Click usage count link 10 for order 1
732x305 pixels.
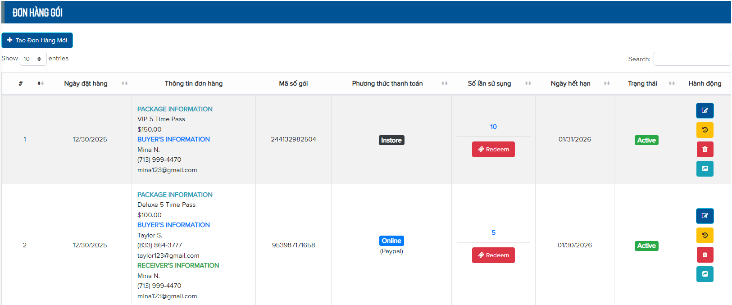[493, 127]
